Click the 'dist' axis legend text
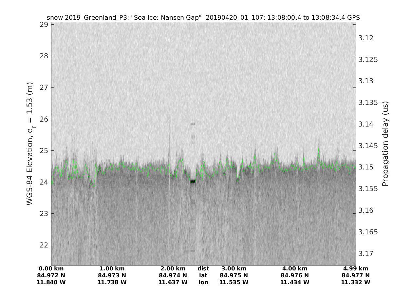Image resolution: width=393 pixels, height=295 pixels. coord(203,269)
